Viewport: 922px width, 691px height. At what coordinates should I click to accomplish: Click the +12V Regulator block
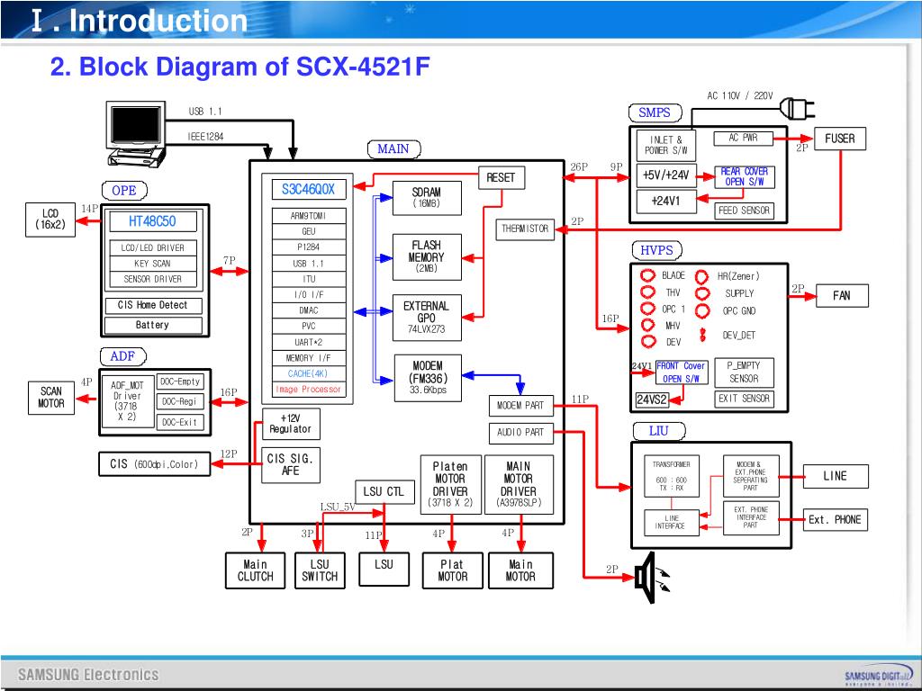coord(291,424)
